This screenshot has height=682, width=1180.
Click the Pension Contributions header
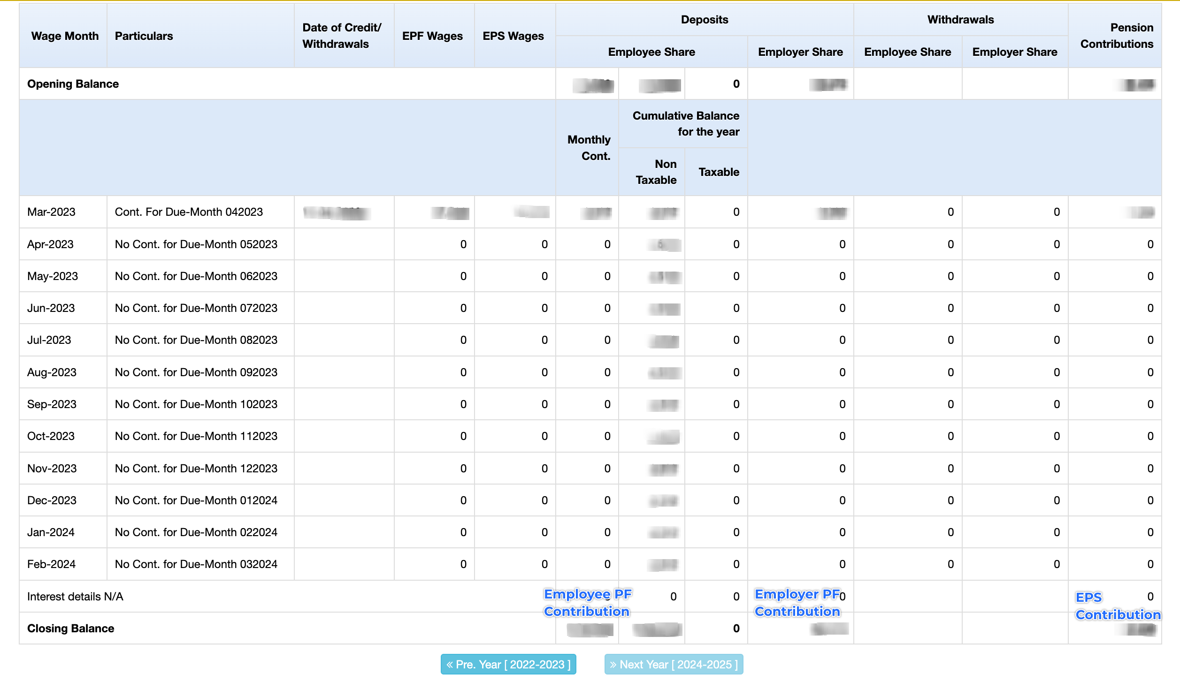click(x=1116, y=36)
